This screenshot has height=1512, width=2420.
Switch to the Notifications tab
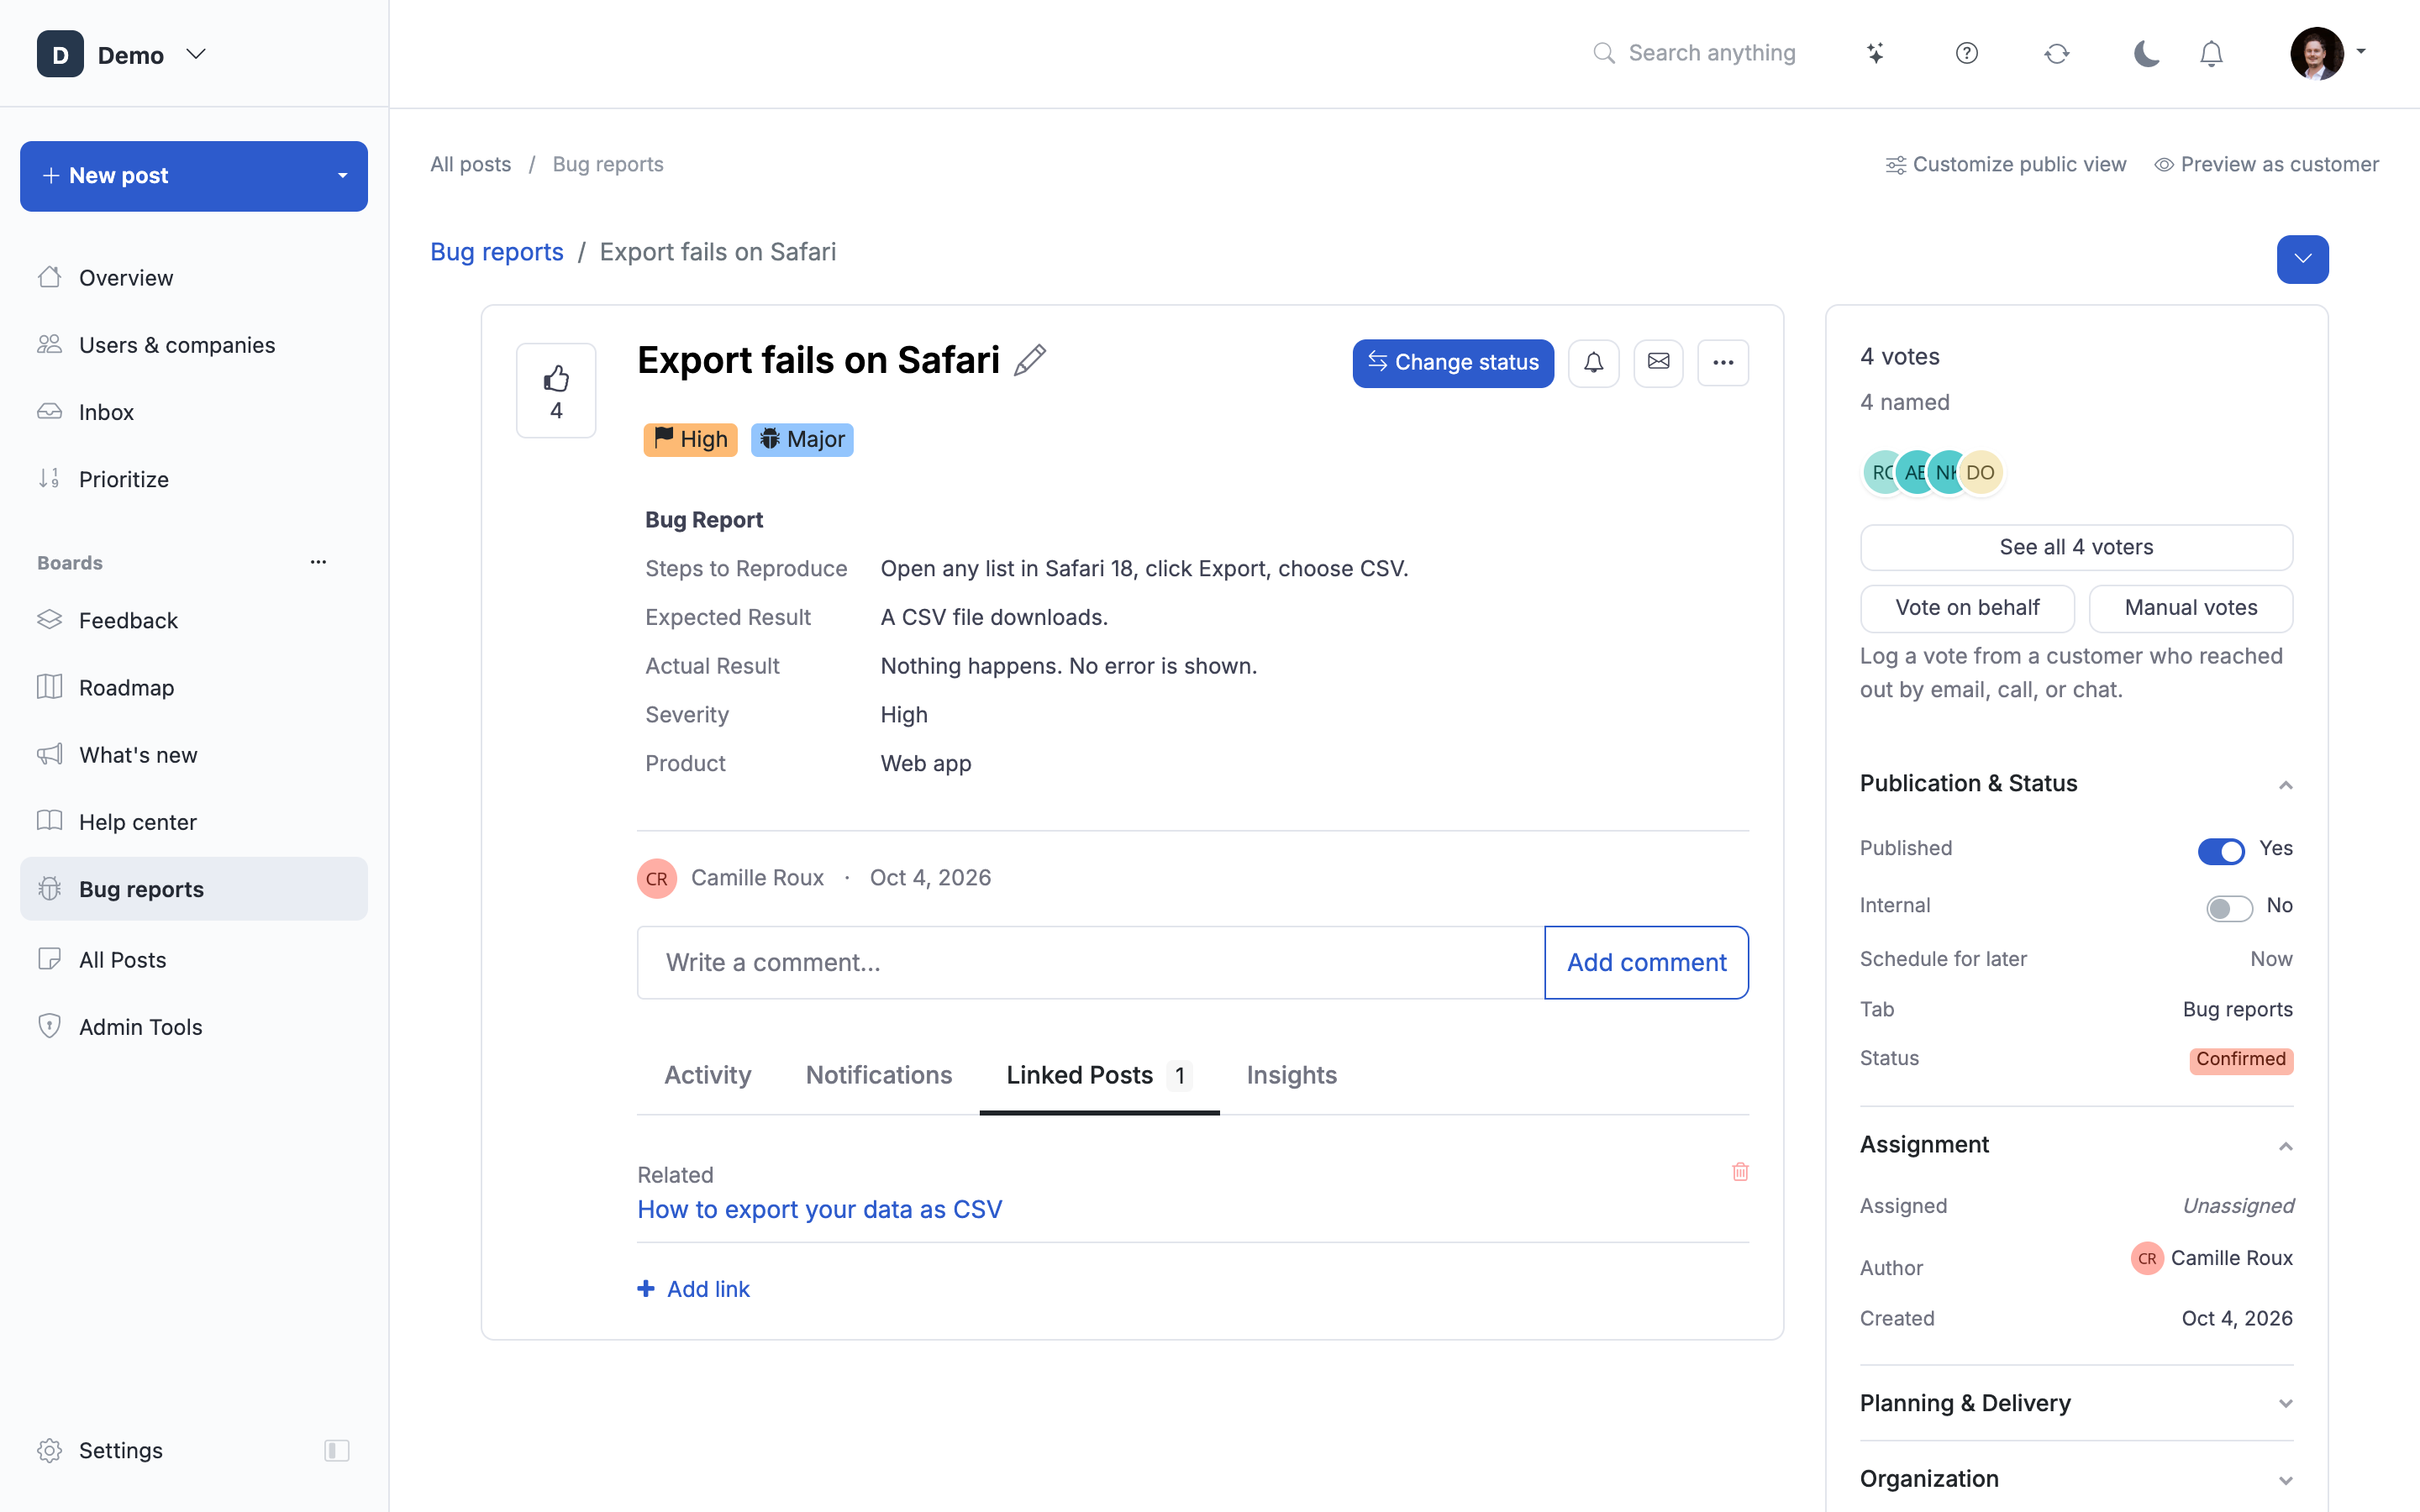point(879,1075)
